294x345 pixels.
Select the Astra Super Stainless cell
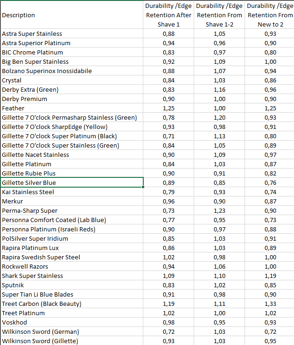[x=72, y=34]
